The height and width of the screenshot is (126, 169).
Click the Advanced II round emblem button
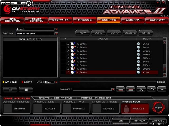pos(158,108)
